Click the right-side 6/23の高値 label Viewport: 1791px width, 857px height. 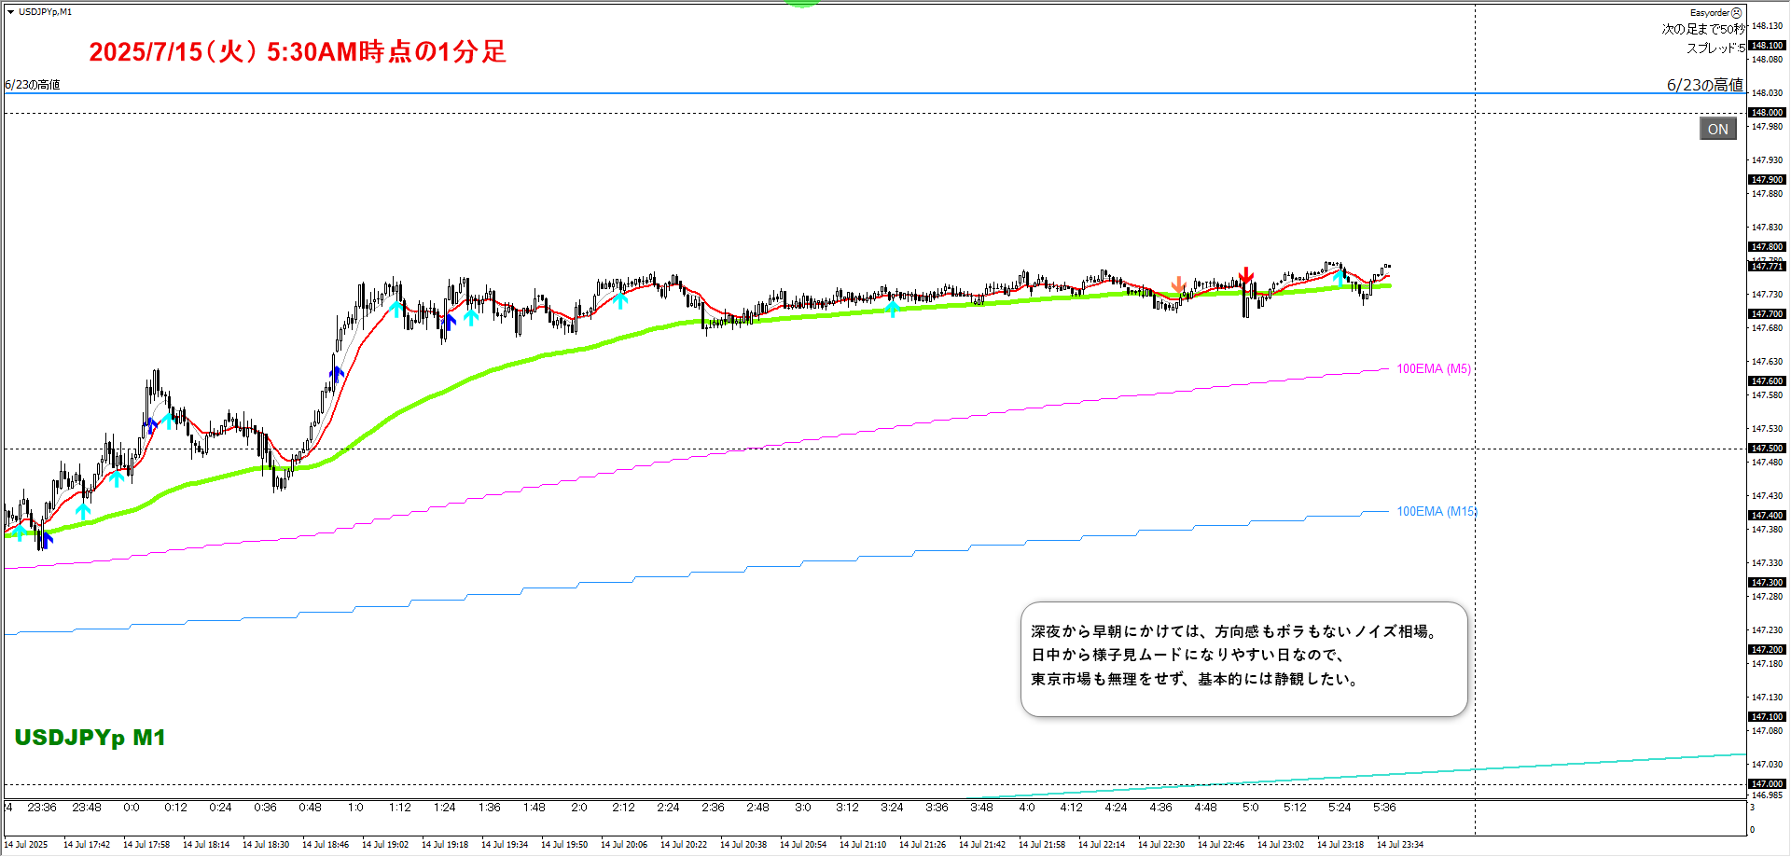(1704, 84)
